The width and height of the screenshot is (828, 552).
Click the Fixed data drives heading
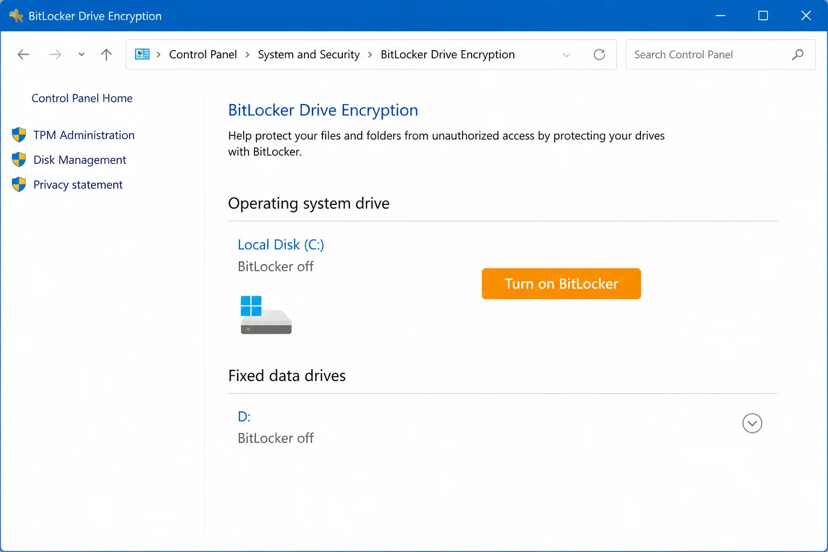(287, 376)
